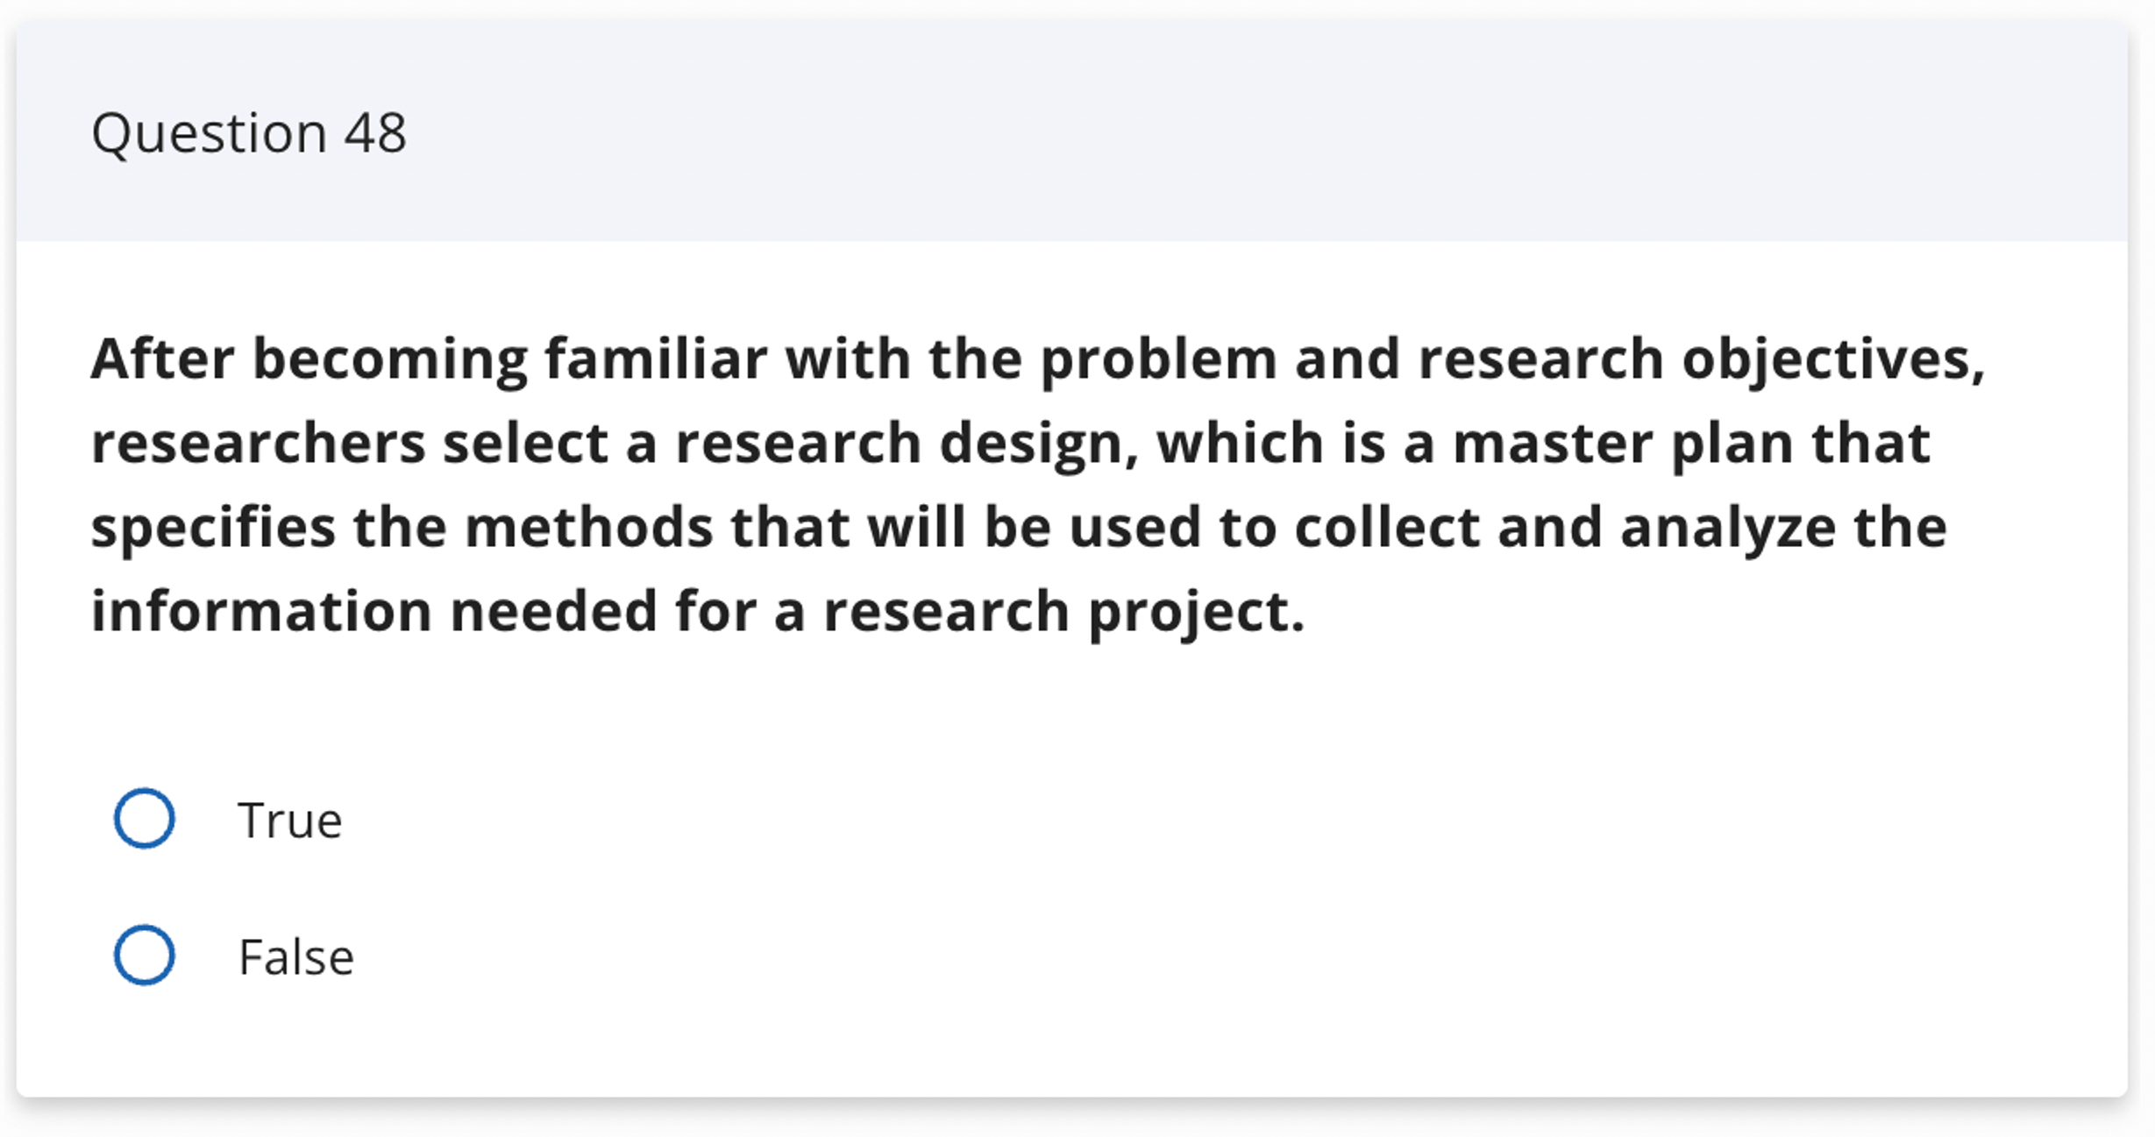2155x1137 pixels.
Task: Click the False option label
Action: [x=296, y=956]
